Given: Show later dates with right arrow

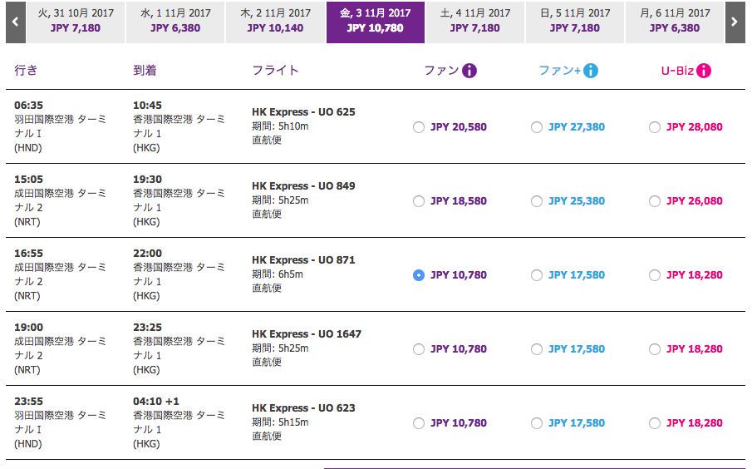Looking at the screenshot, I should [x=735, y=22].
